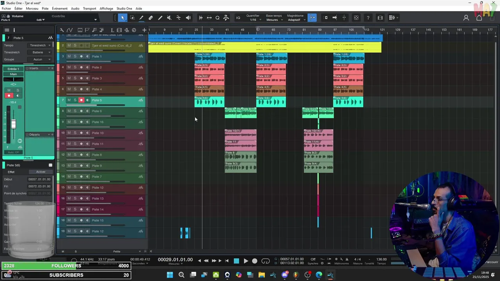The image size is (500, 281).
Task: Solo Piste 2 track
Action: [75, 67]
